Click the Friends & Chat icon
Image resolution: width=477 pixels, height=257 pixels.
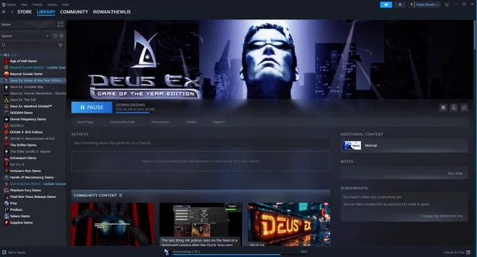coord(468,252)
